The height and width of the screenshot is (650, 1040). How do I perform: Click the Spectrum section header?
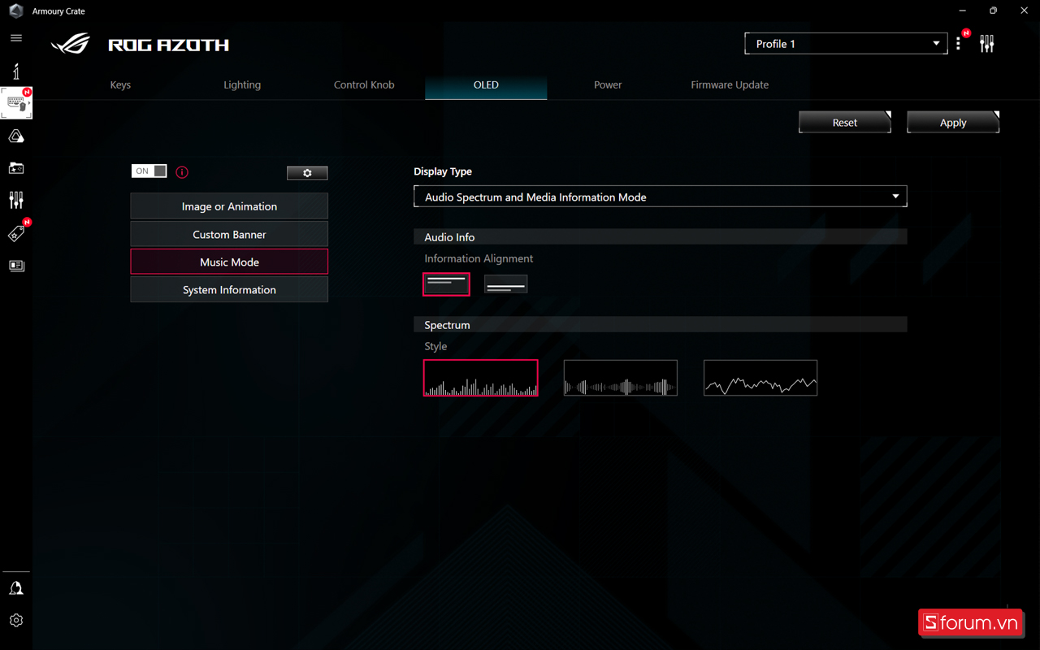click(x=660, y=325)
